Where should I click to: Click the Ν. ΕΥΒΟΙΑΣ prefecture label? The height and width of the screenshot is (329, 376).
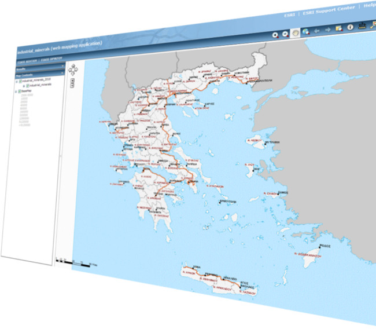(192, 160)
